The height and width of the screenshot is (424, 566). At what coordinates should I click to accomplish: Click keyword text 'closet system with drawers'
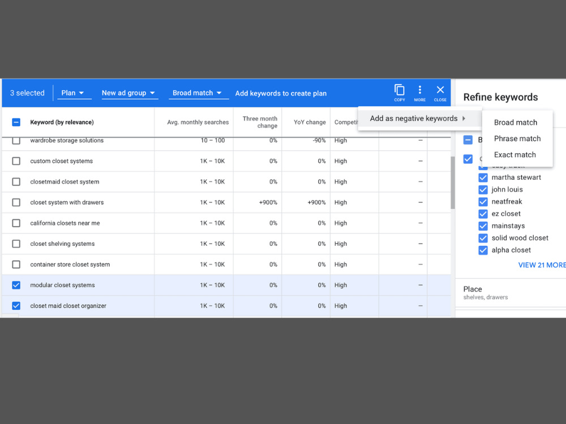67,202
